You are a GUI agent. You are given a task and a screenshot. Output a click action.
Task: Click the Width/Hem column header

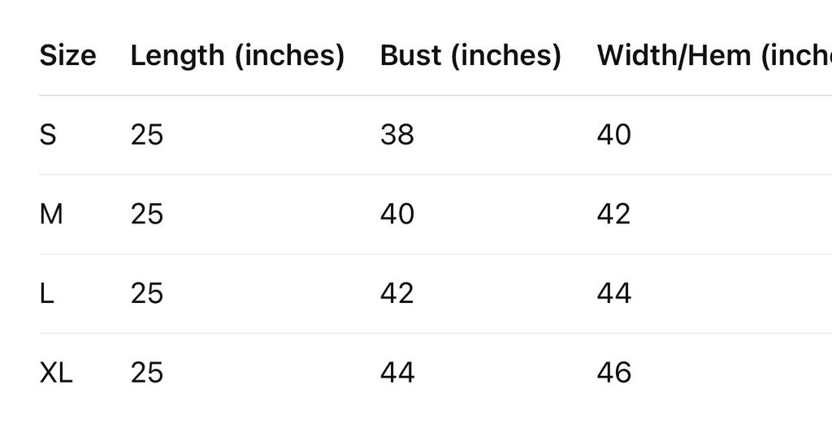click(713, 55)
